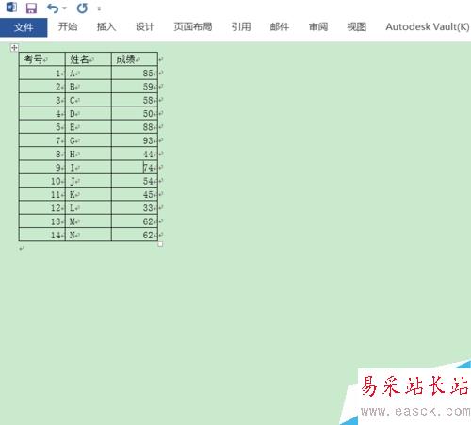Click exam number cell 10
The image size is (471, 425).
pos(42,181)
